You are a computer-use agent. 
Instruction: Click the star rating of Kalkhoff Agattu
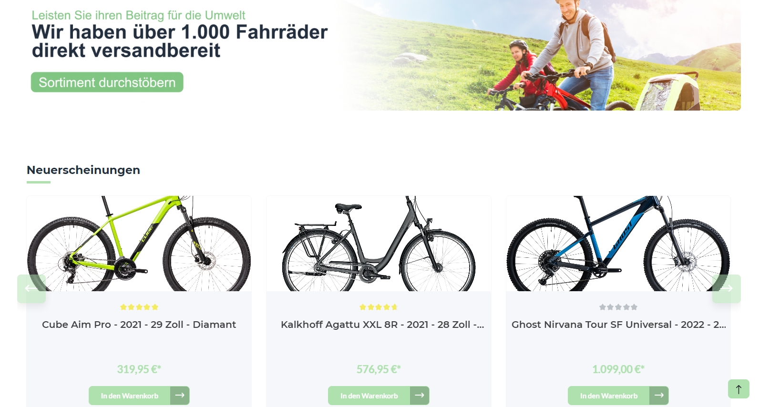[x=379, y=307]
